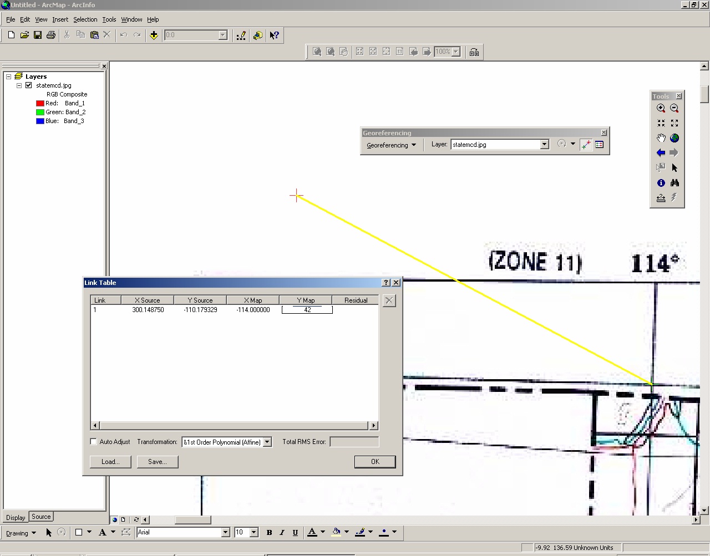710x556 pixels.
Task: Select the Pan tool in the Tools palette
Action: pos(661,138)
